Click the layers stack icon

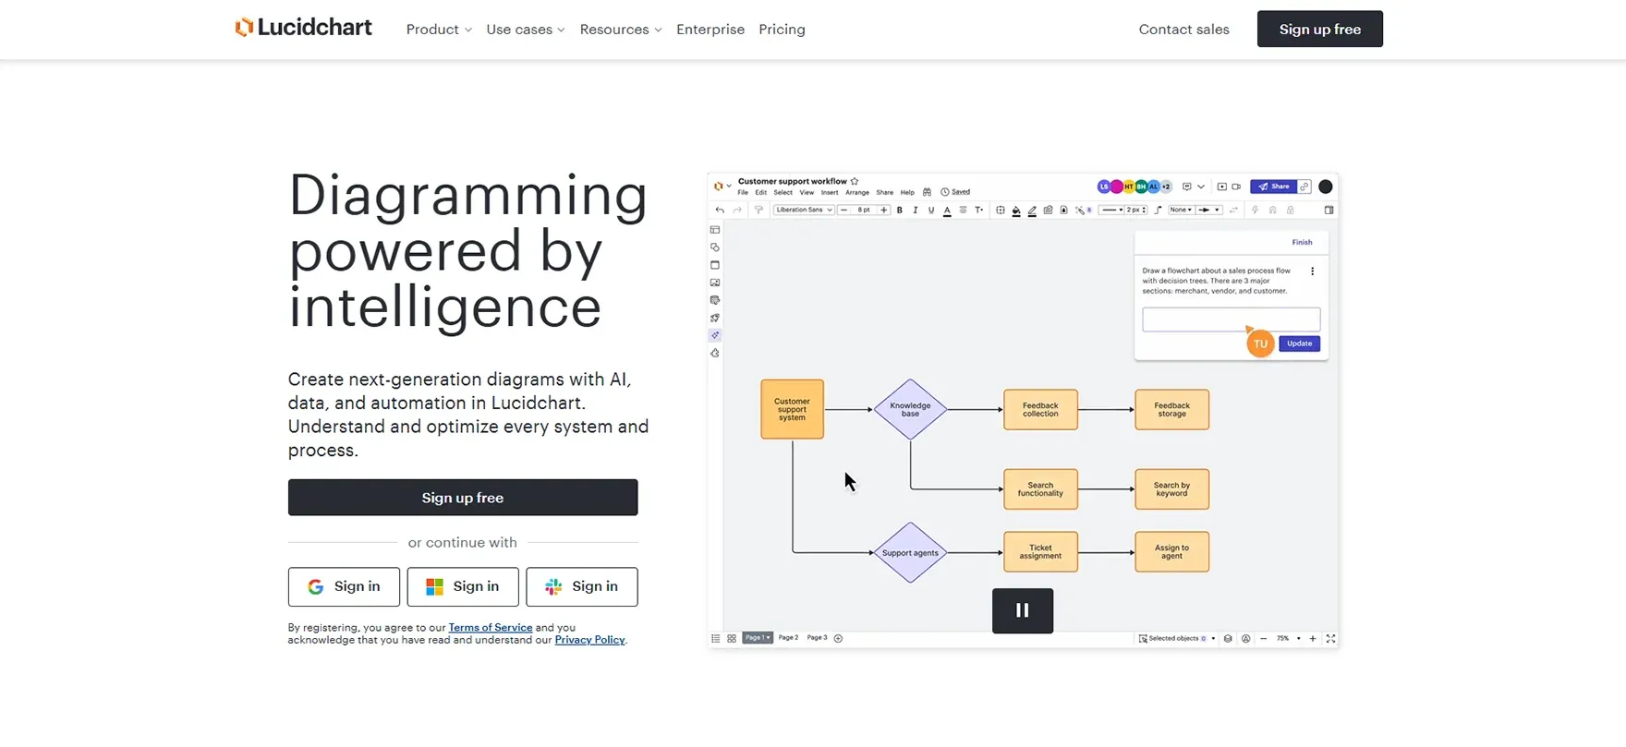pyautogui.click(x=1228, y=638)
